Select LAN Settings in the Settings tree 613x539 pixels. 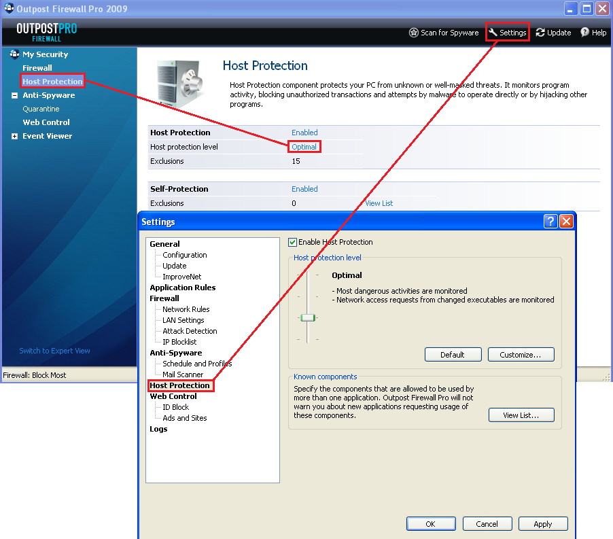coord(183,320)
